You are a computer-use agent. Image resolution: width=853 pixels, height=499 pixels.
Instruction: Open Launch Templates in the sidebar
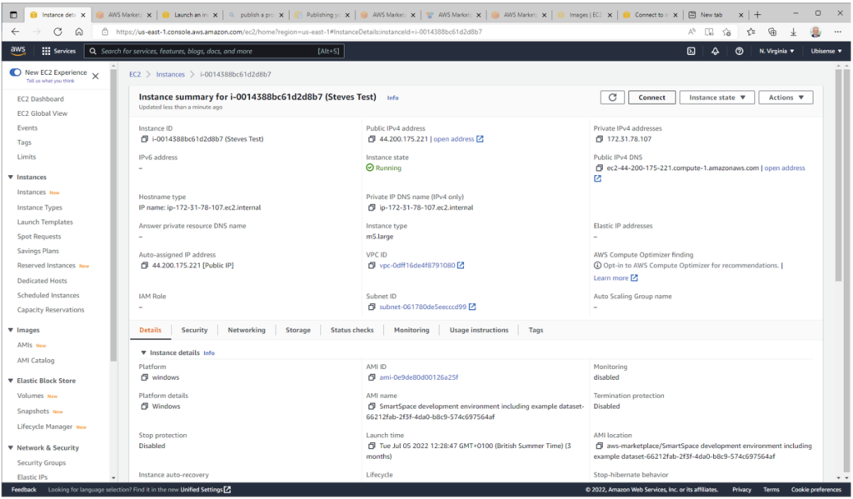coord(45,222)
